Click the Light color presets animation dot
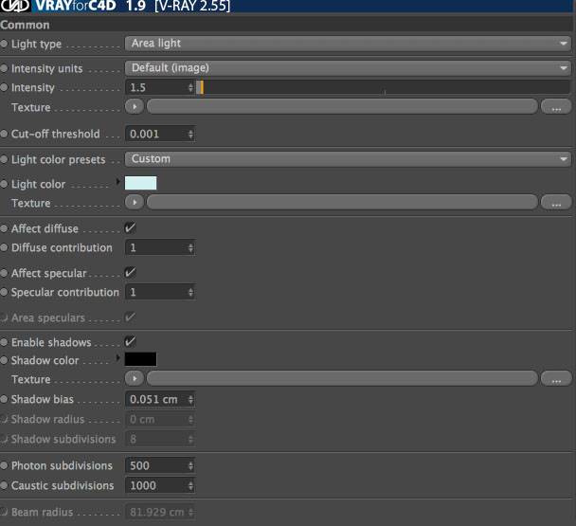 tap(4, 159)
